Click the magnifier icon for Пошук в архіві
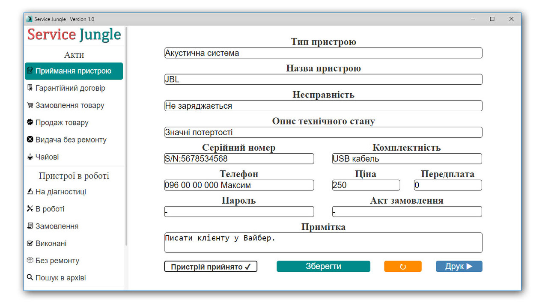 pyautogui.click(x=30, y=278)
